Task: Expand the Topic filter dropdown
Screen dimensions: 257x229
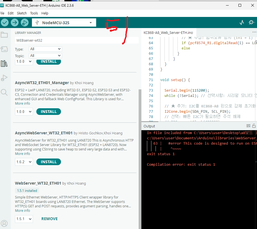Action: (x=45, y=56)
